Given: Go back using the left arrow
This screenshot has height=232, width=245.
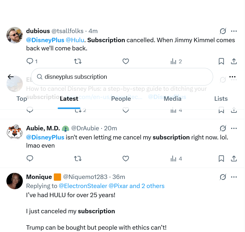Looking at the screenshot, I should pos(11,77).
